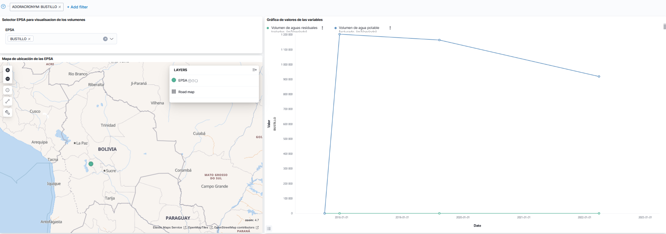Click the agua potable legend color dot
The width and height of the screenshot is (666, 234).
coord(335,28)
